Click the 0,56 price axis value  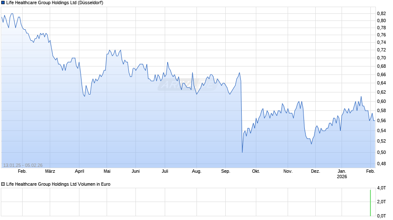[381, 120]
